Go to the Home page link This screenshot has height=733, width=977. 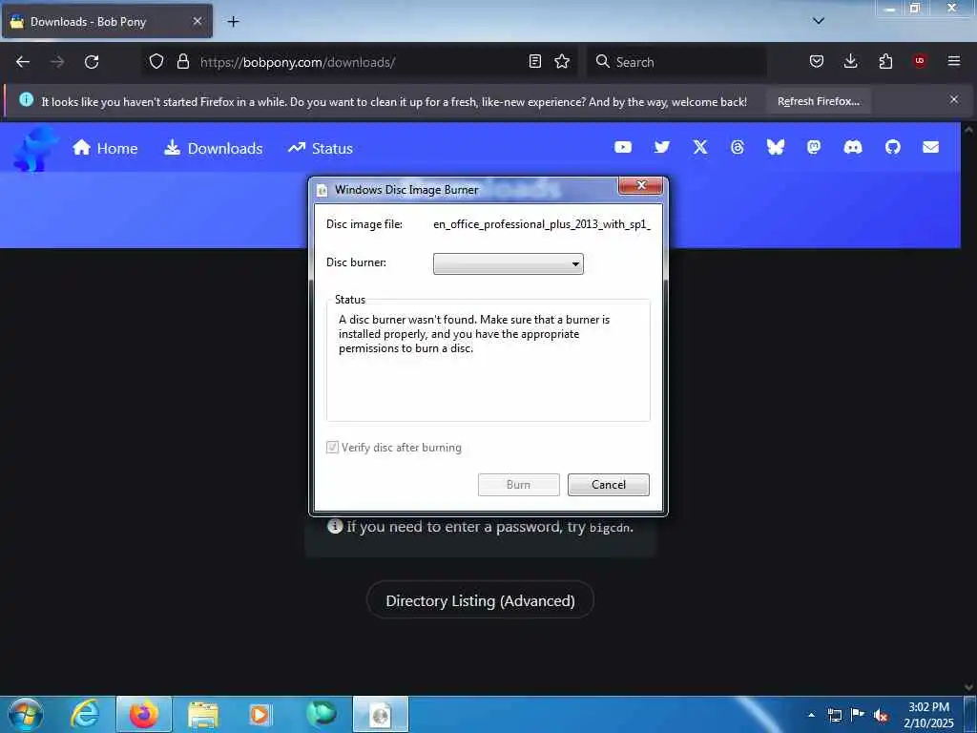[x=105, y=148]
